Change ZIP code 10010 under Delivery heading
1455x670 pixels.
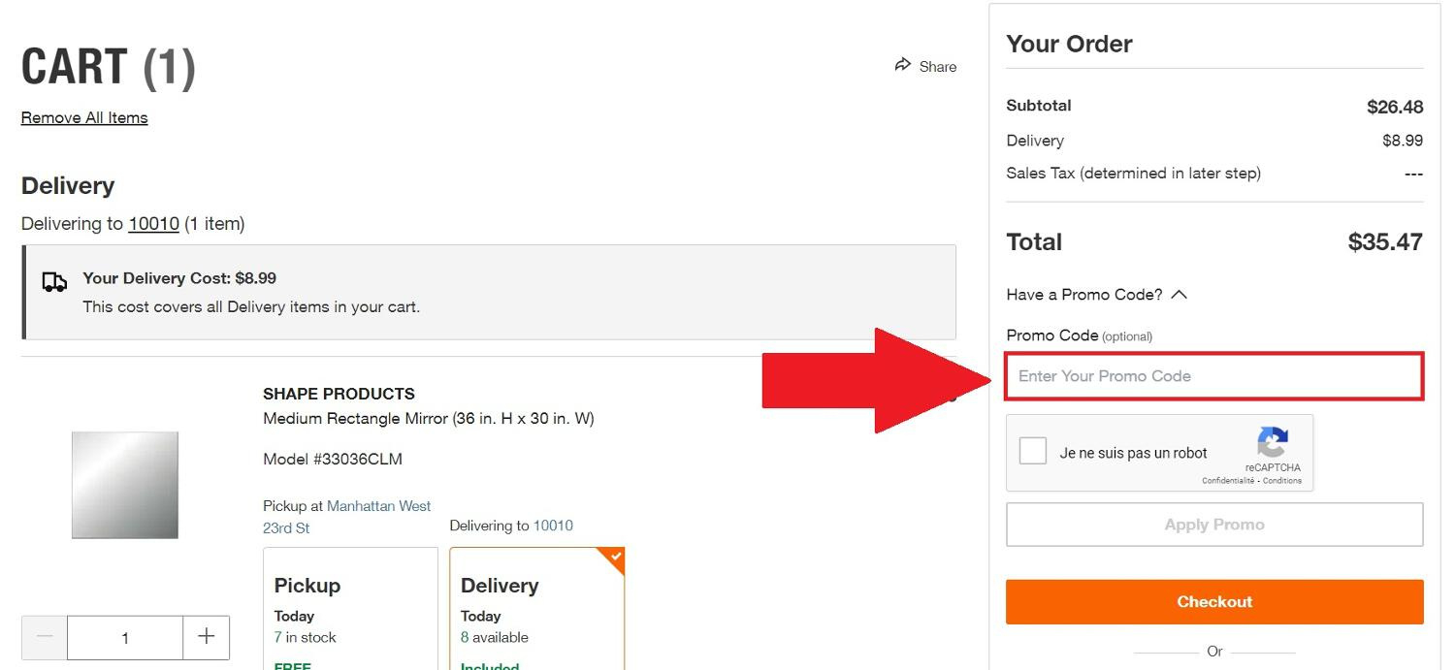(153, 224)
